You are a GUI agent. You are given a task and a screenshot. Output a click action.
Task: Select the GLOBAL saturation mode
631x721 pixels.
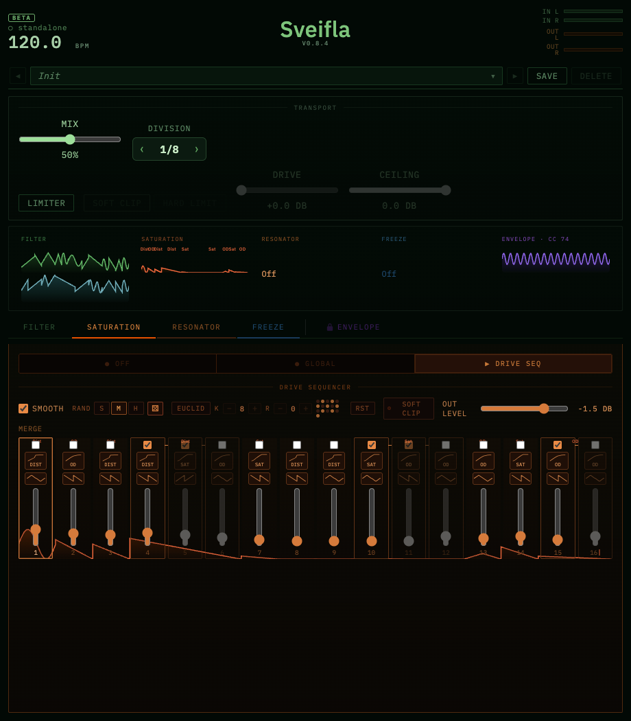point(315,363)
